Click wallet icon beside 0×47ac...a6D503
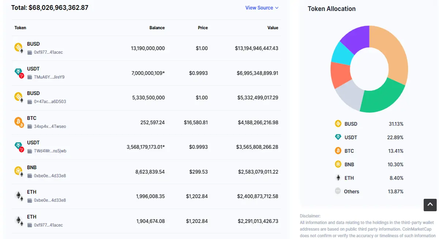The width and height of the screenshot is (439, 239). tap(30, 102)
